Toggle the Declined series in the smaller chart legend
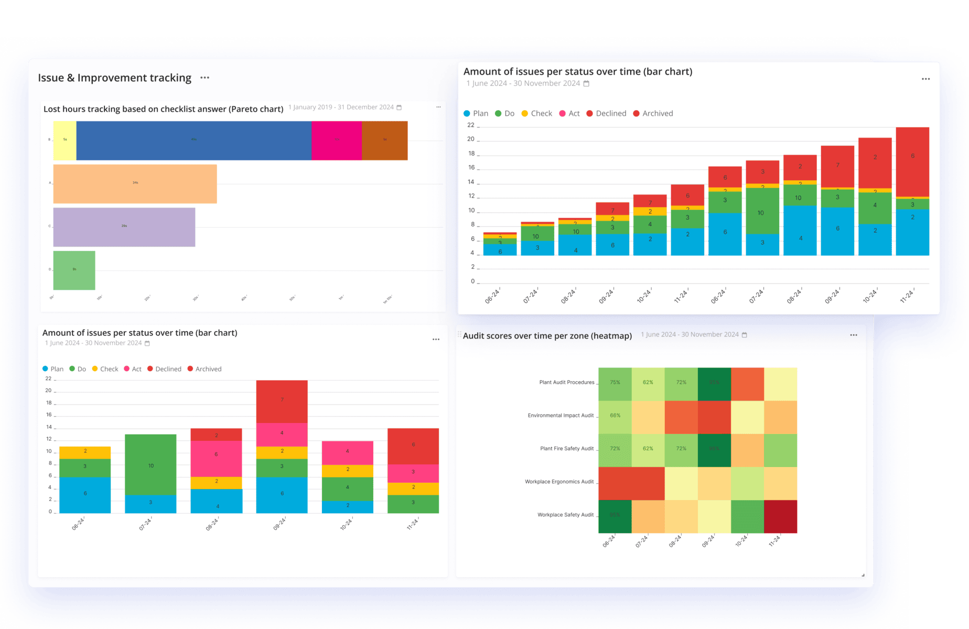Viewport: 969px width, 629px height. [x=164, y=369]
